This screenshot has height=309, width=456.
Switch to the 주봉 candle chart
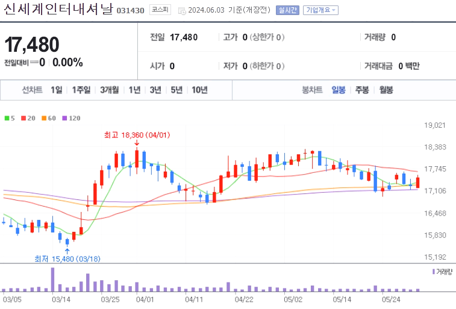[362, 90]
